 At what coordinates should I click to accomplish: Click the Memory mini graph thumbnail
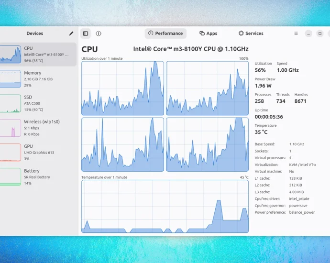(x=11, y=79)
